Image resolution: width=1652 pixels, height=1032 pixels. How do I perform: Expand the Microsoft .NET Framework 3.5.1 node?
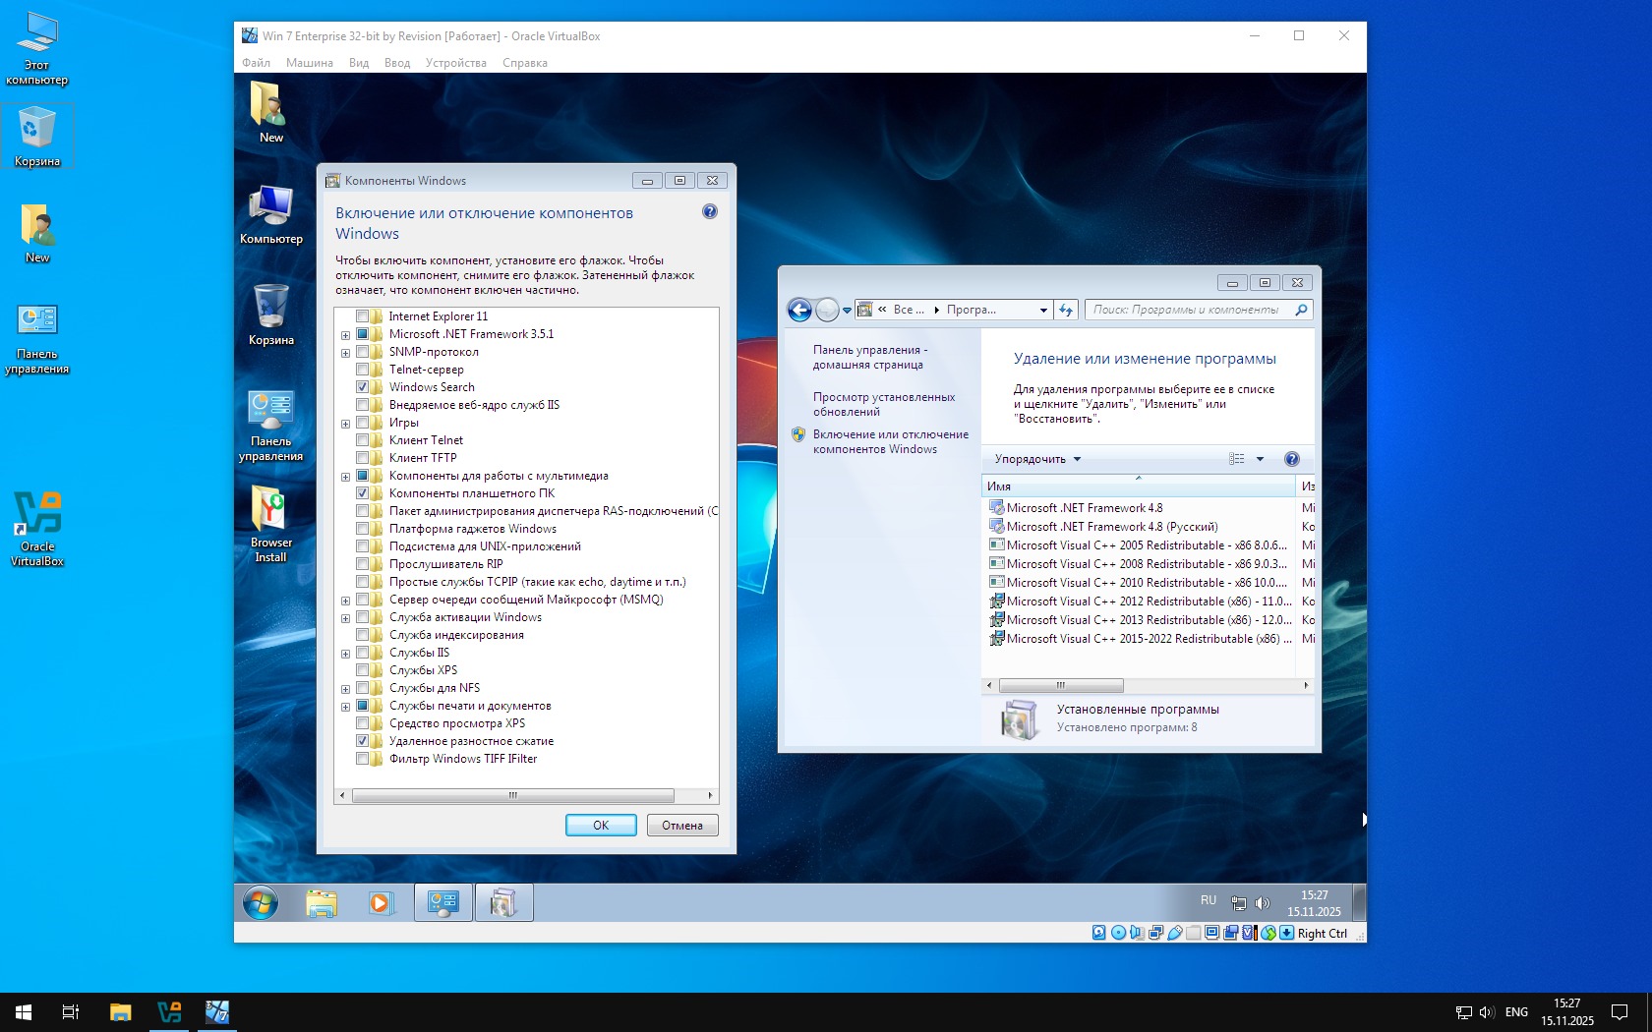click(345, 335)
